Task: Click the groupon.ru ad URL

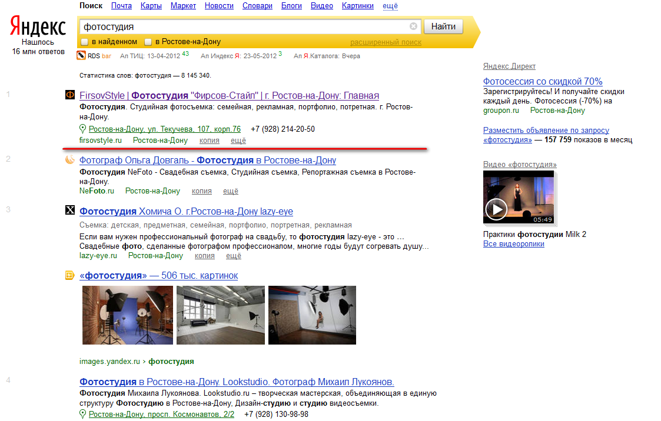Action: tap(501, 111)
